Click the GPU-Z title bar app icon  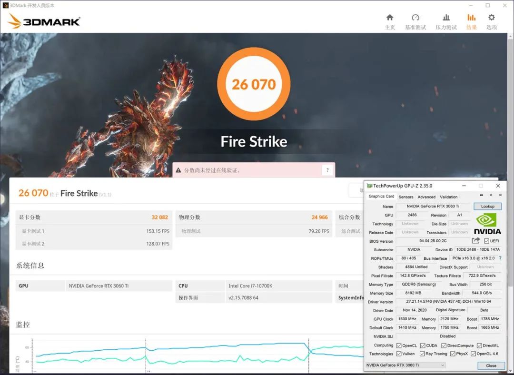click(369, 186)
